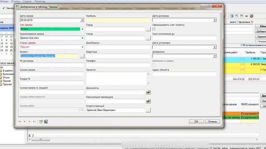Go to previous record in dialog navigator
266x149 pixels.
point(25,121)
